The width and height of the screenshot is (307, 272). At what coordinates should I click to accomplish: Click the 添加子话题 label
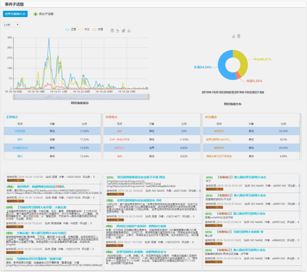(x=46, y=14)
